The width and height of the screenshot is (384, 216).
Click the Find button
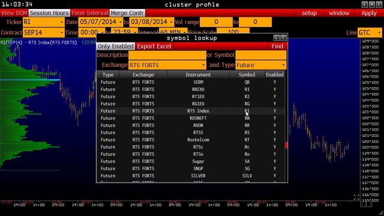tap(277, 46)
